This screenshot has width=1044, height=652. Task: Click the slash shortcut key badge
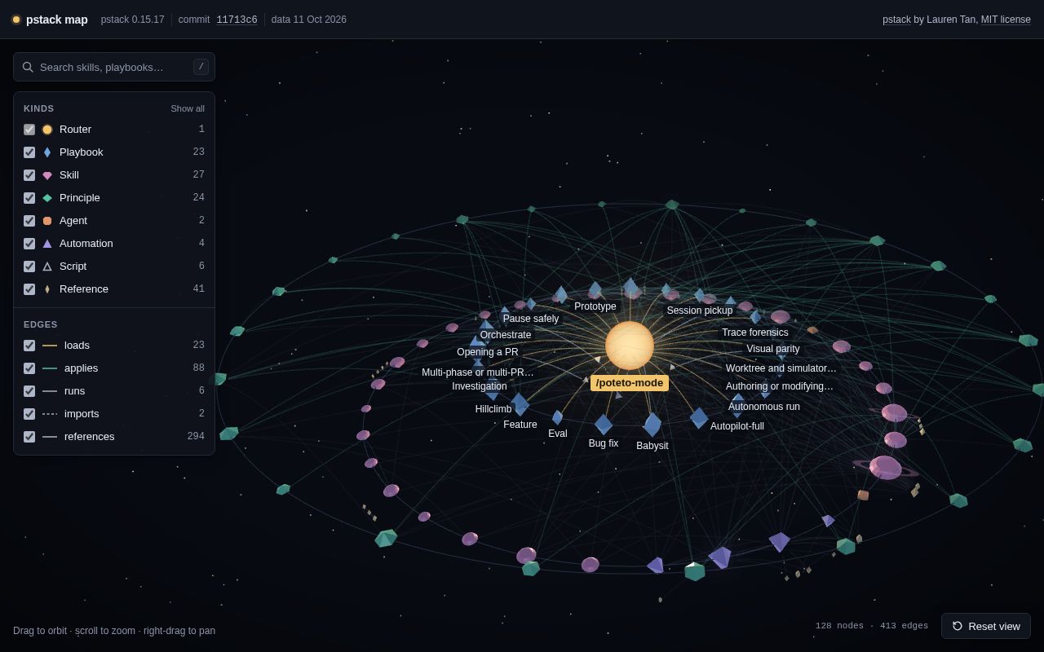pyautogui.click(x=201, y=67)
